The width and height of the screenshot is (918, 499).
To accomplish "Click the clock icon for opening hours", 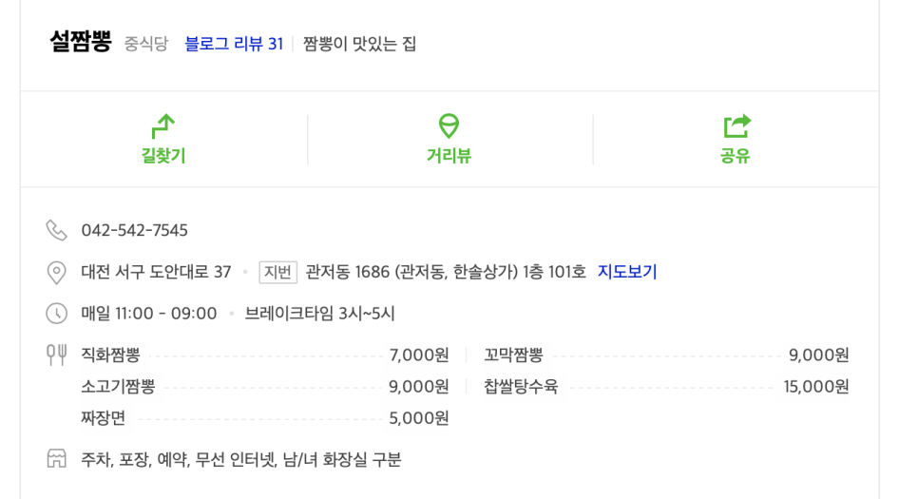I will click(57, 314).
